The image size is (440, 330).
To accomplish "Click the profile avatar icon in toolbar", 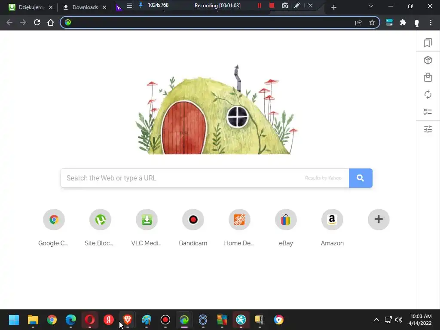I will coord(417,23).
